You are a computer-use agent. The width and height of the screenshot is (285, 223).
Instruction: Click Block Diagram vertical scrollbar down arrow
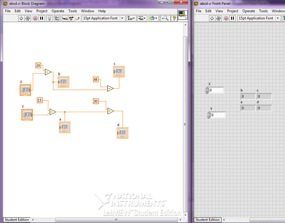click(x=185, y=215)
